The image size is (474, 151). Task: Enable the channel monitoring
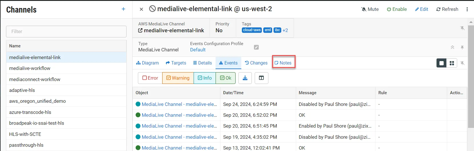(397, 9)
